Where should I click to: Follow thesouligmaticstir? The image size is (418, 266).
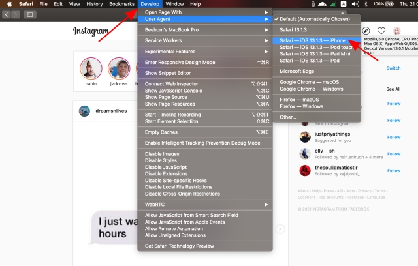pos(394,171)
